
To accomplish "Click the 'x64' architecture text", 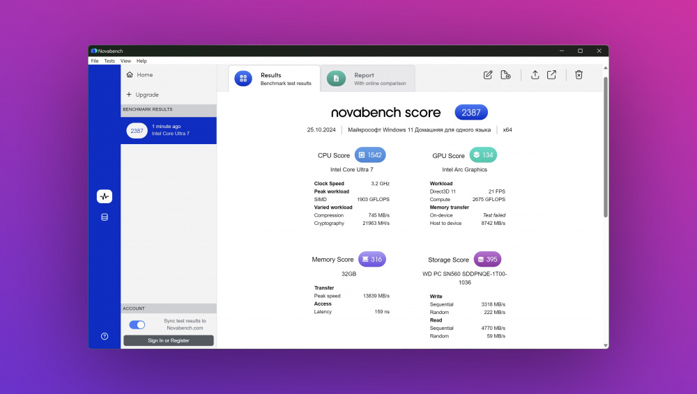I will (x=507, y=129).
